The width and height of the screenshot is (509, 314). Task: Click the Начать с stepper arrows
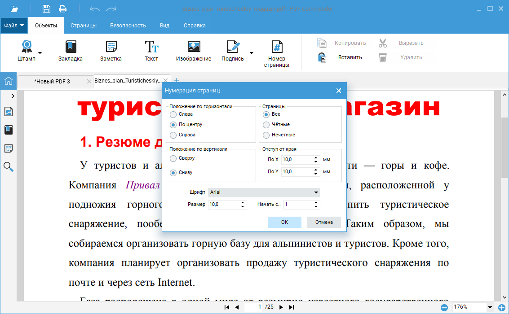(x=316, y=205)
